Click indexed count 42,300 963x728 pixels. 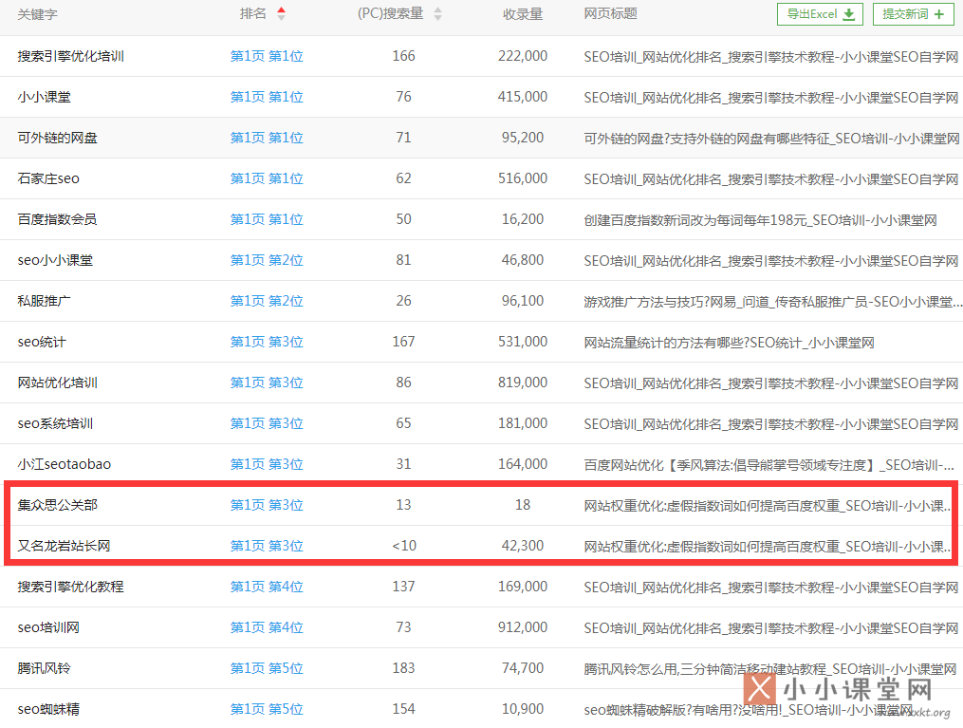click(523, 546)
